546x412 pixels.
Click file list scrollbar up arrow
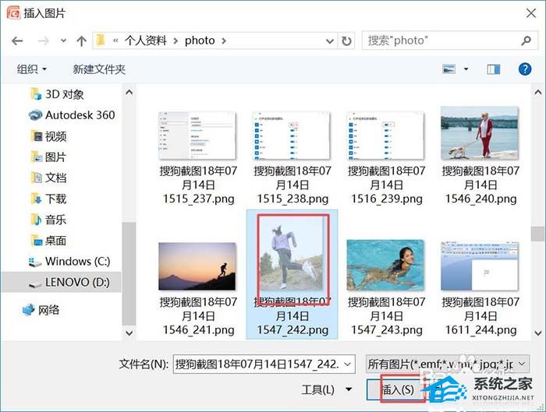click(538, 92)
